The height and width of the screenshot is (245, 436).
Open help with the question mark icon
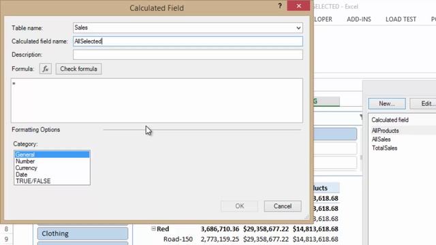pyautogui.click(x=280, y=6)
